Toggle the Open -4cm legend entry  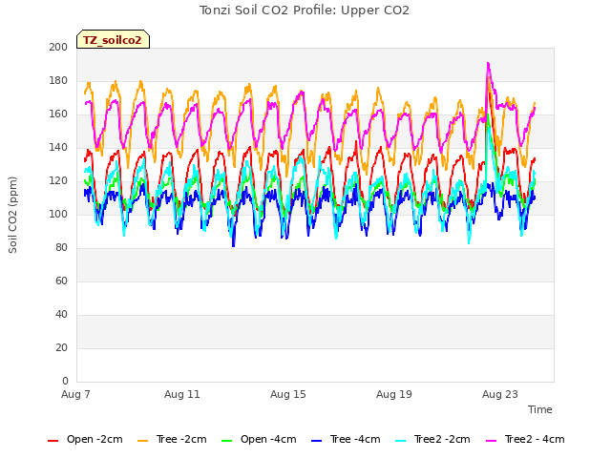259,440
